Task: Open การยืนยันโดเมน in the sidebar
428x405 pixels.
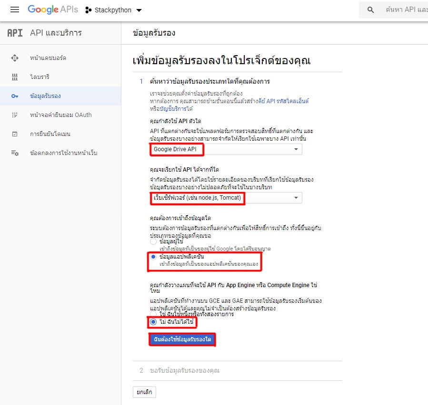Action: pyautogui.click(x=60, y=134)
